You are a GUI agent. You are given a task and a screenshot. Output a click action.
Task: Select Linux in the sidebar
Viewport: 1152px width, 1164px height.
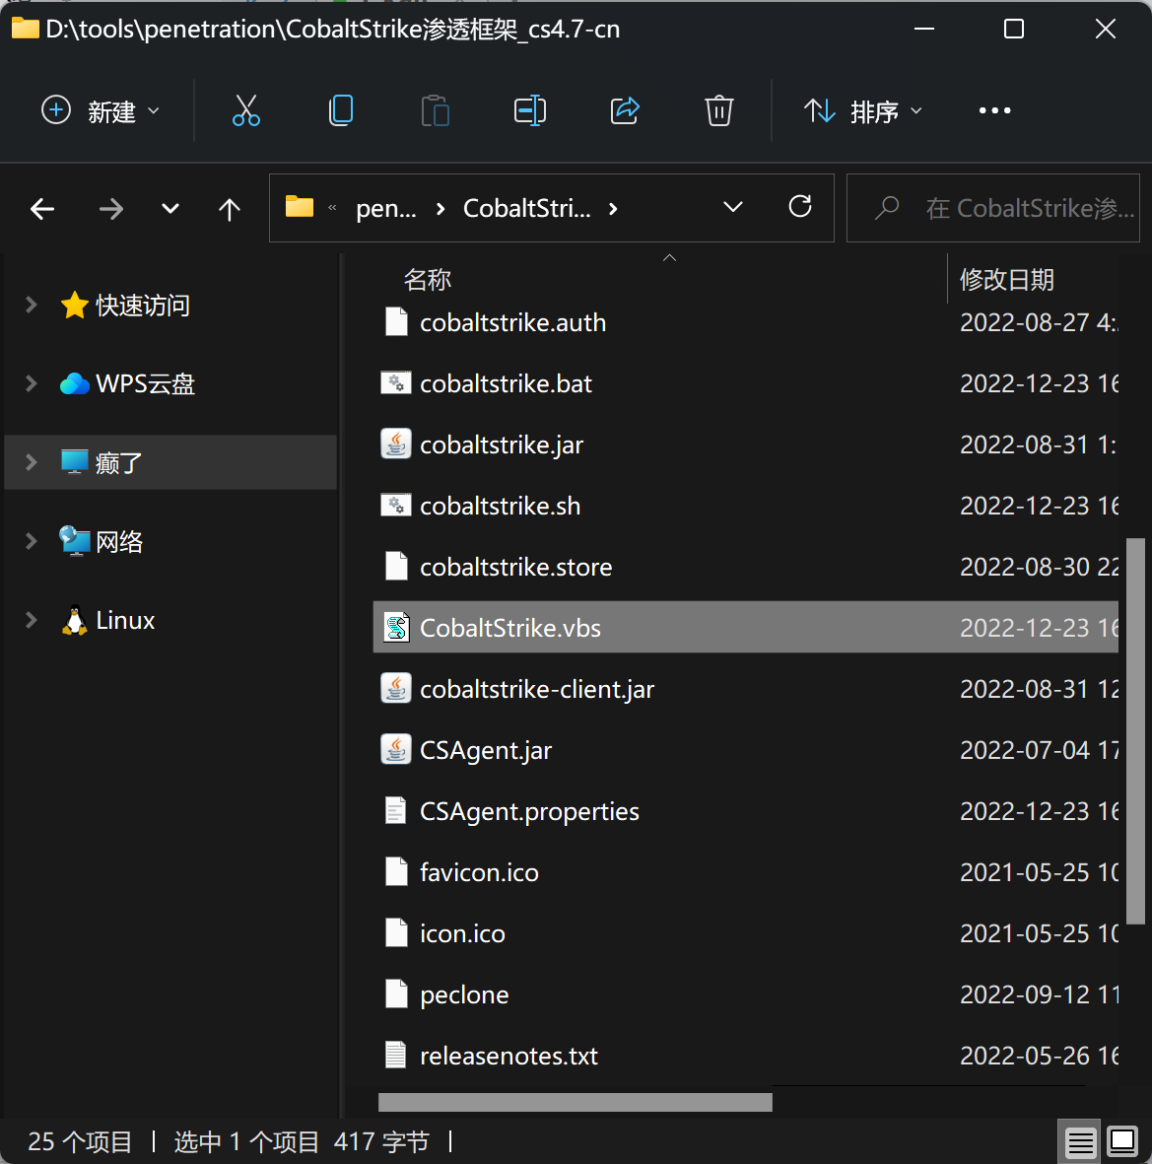[125, 620]
